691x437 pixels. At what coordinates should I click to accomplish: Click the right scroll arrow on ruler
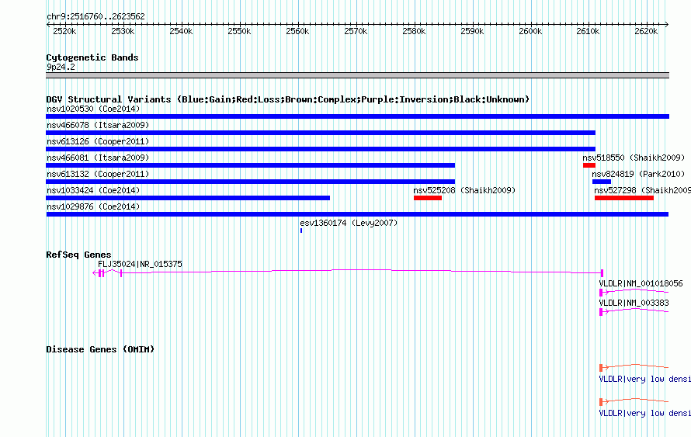[667, 25]
